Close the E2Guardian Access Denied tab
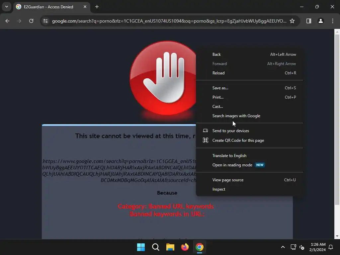 pyautogui.click(x=85, y=7)
